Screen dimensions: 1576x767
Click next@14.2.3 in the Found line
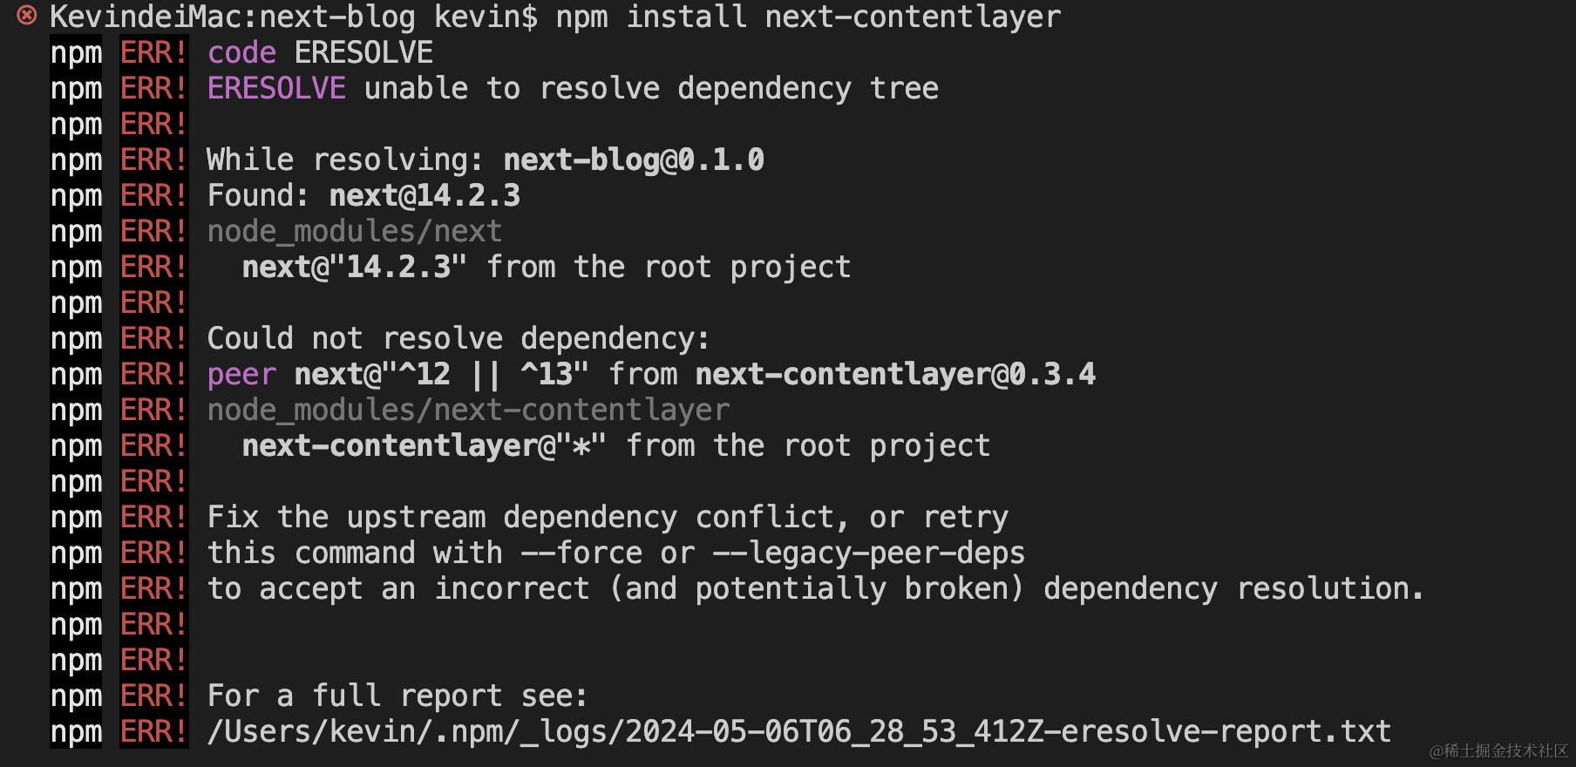point(425,195)
